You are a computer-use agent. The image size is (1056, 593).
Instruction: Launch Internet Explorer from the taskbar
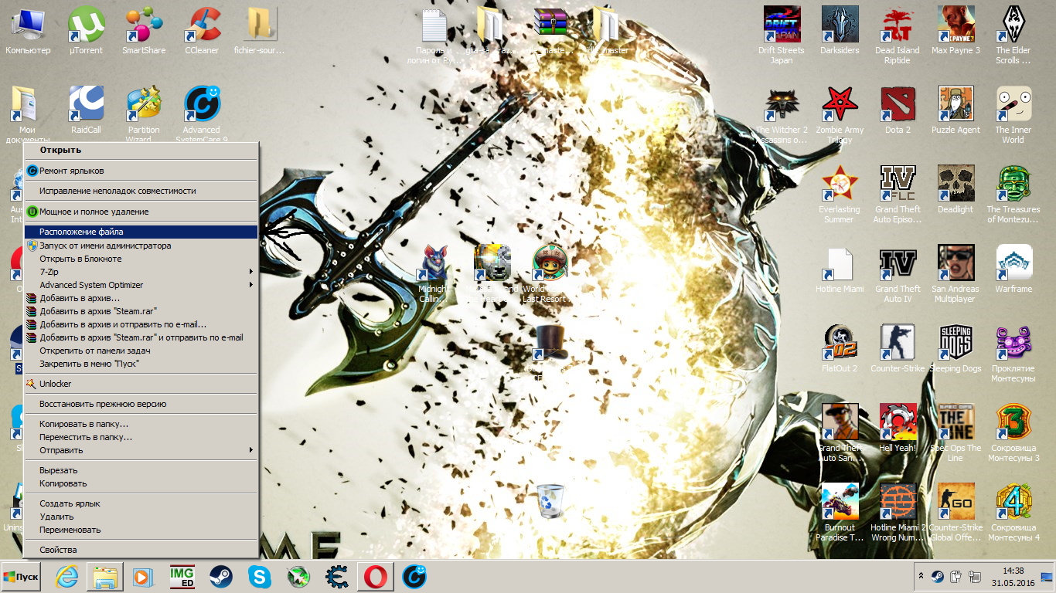[x=66, y=577]
